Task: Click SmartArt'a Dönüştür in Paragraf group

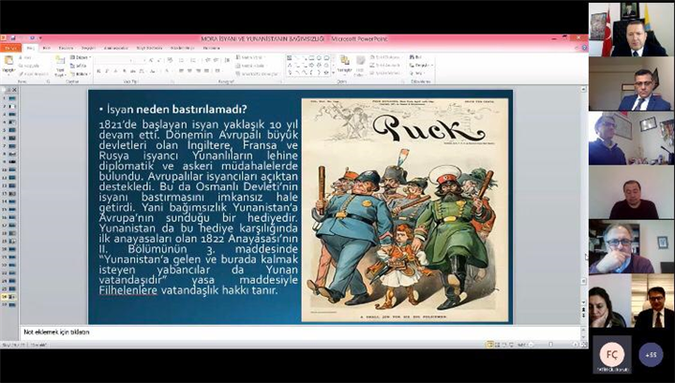Action: 257,74
